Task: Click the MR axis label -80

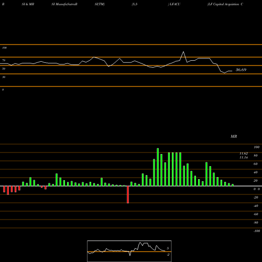Action: pyautogui.click(x=256, y=223)
